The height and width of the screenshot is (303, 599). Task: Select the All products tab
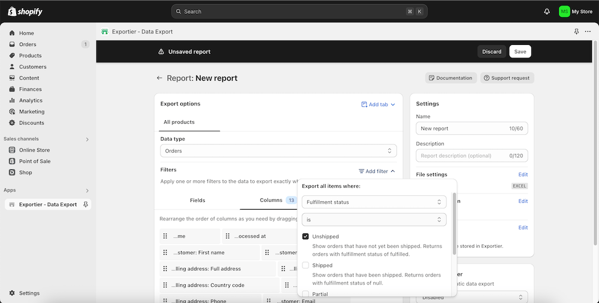pos(179,122)
